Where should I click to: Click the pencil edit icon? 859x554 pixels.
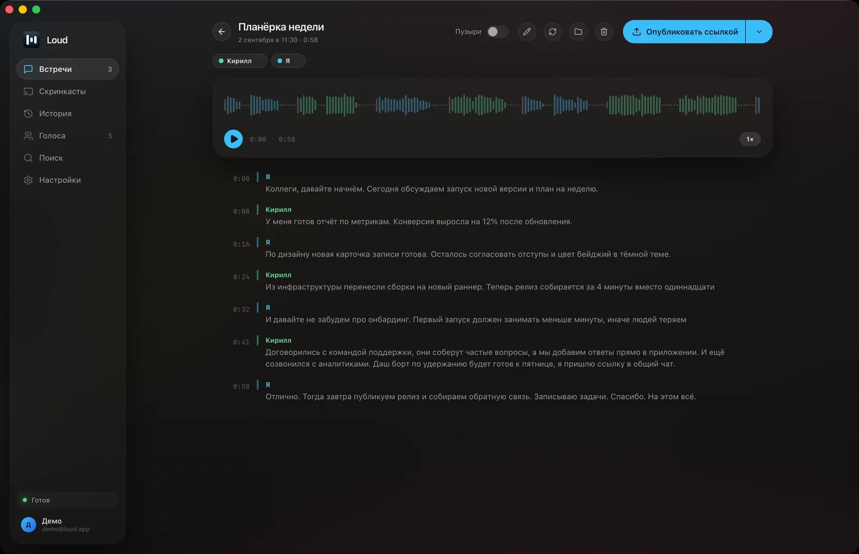tap(527, 32)
